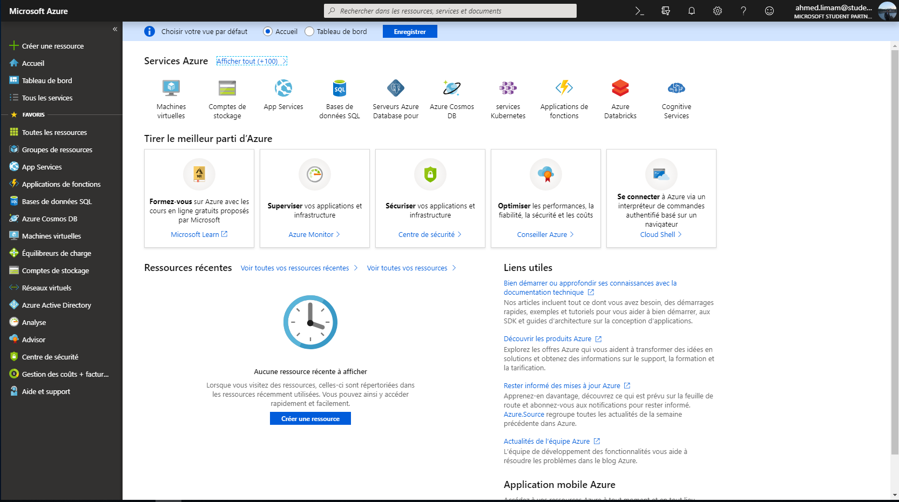The width and height of the screenshot is (899, 502).
Task: Open services Kubernetes icon
Action: [508, 88]
